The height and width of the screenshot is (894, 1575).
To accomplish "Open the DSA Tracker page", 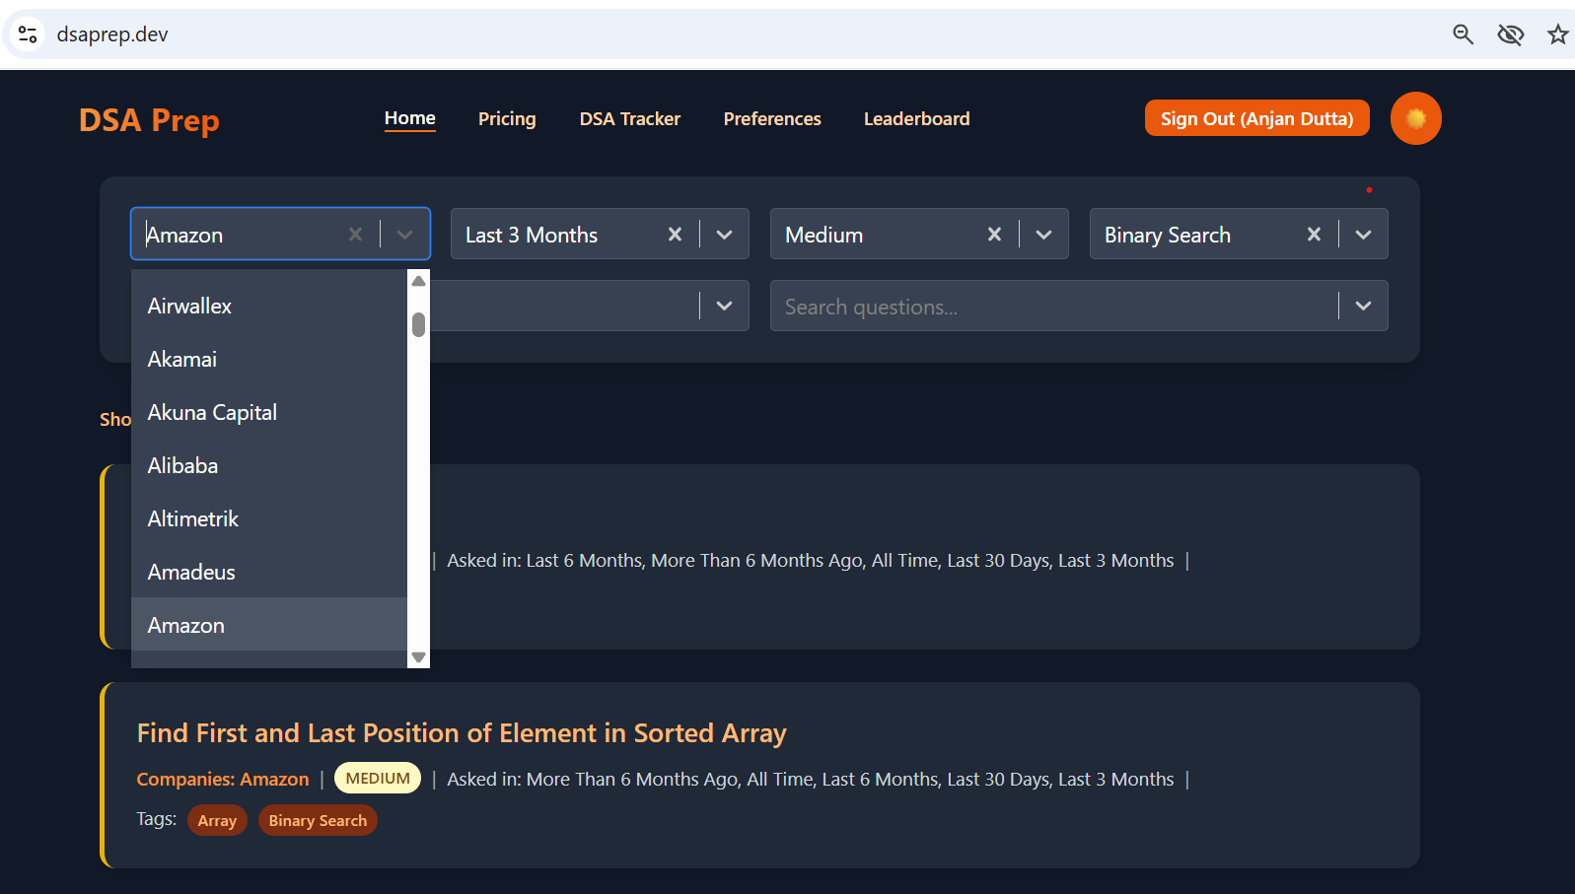I will pos(629,119).
